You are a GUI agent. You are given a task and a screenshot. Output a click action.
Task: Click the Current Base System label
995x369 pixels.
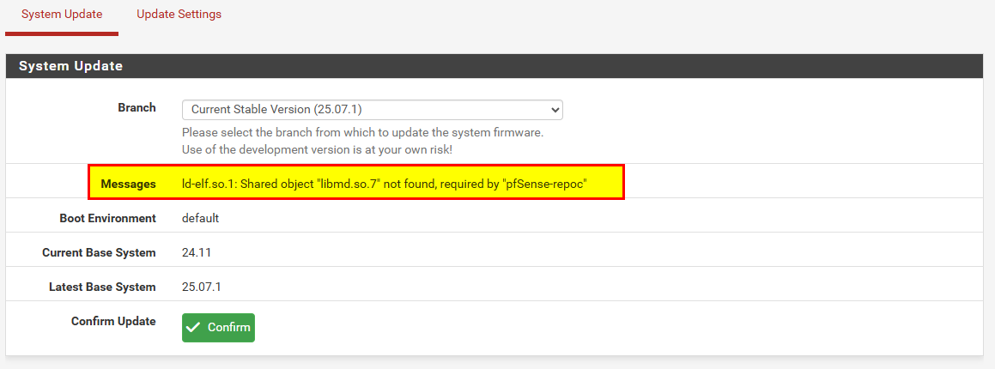tap(99, 253)
